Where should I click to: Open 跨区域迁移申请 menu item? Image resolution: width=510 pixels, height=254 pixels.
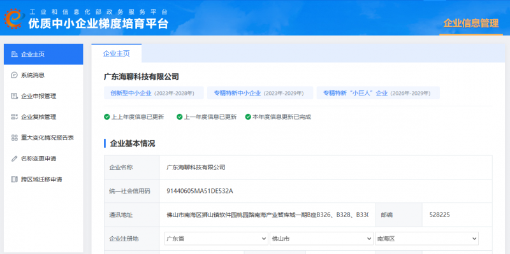[43, 180]
